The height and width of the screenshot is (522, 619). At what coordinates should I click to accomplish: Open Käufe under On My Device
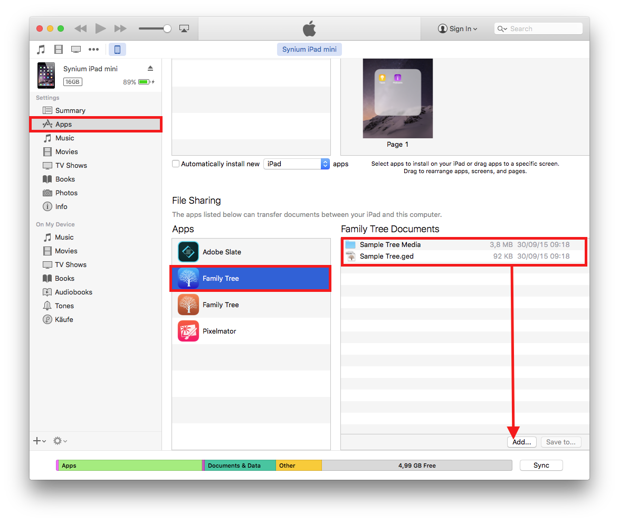pos(96,319)
